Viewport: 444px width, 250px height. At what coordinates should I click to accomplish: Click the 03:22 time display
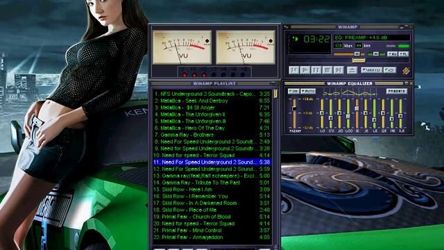316,39
